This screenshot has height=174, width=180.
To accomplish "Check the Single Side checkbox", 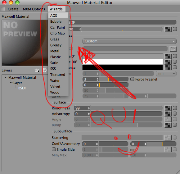I will click(54, 149).
